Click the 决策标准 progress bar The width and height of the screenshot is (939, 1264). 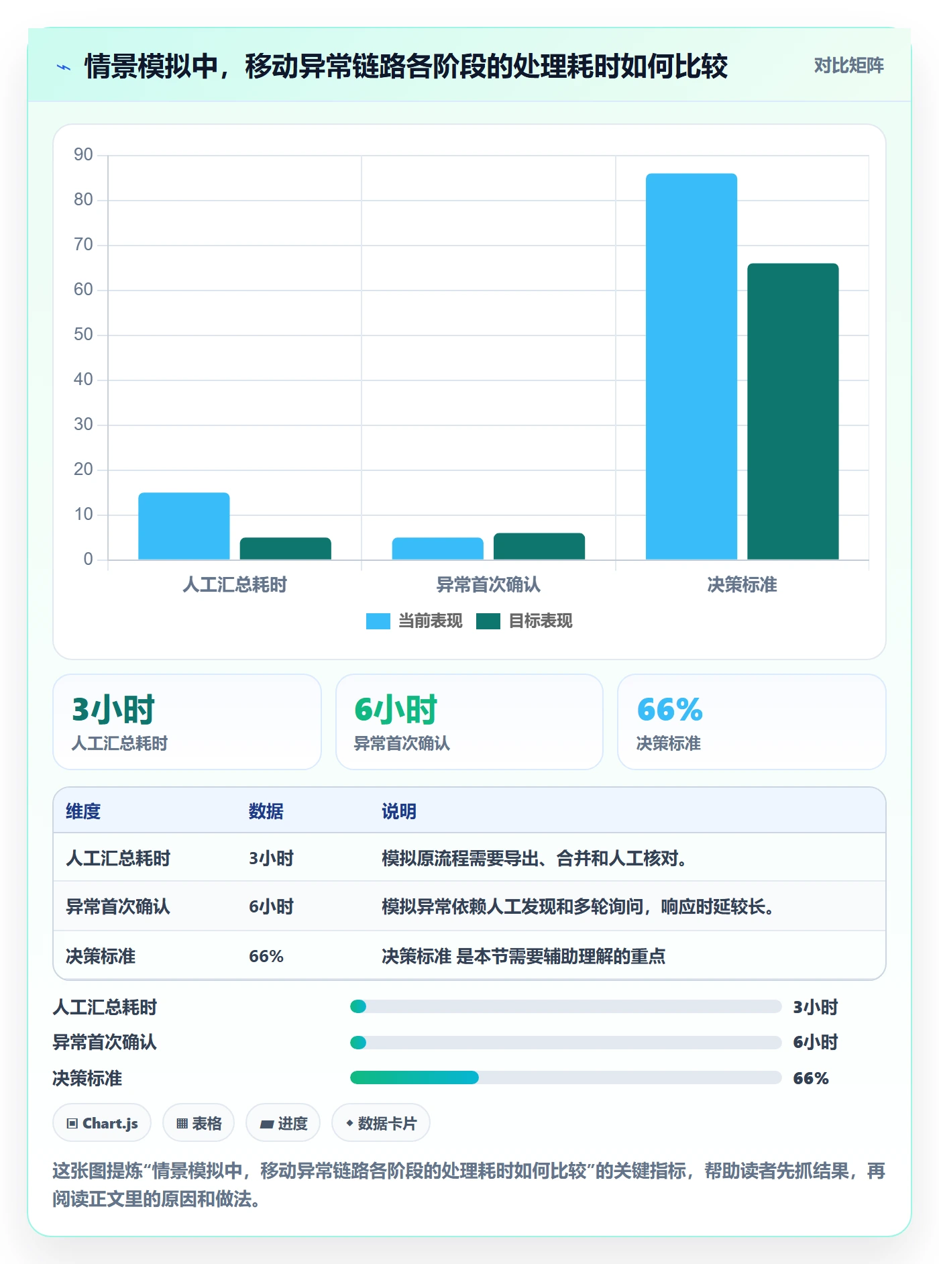(x=566, y=1077)
